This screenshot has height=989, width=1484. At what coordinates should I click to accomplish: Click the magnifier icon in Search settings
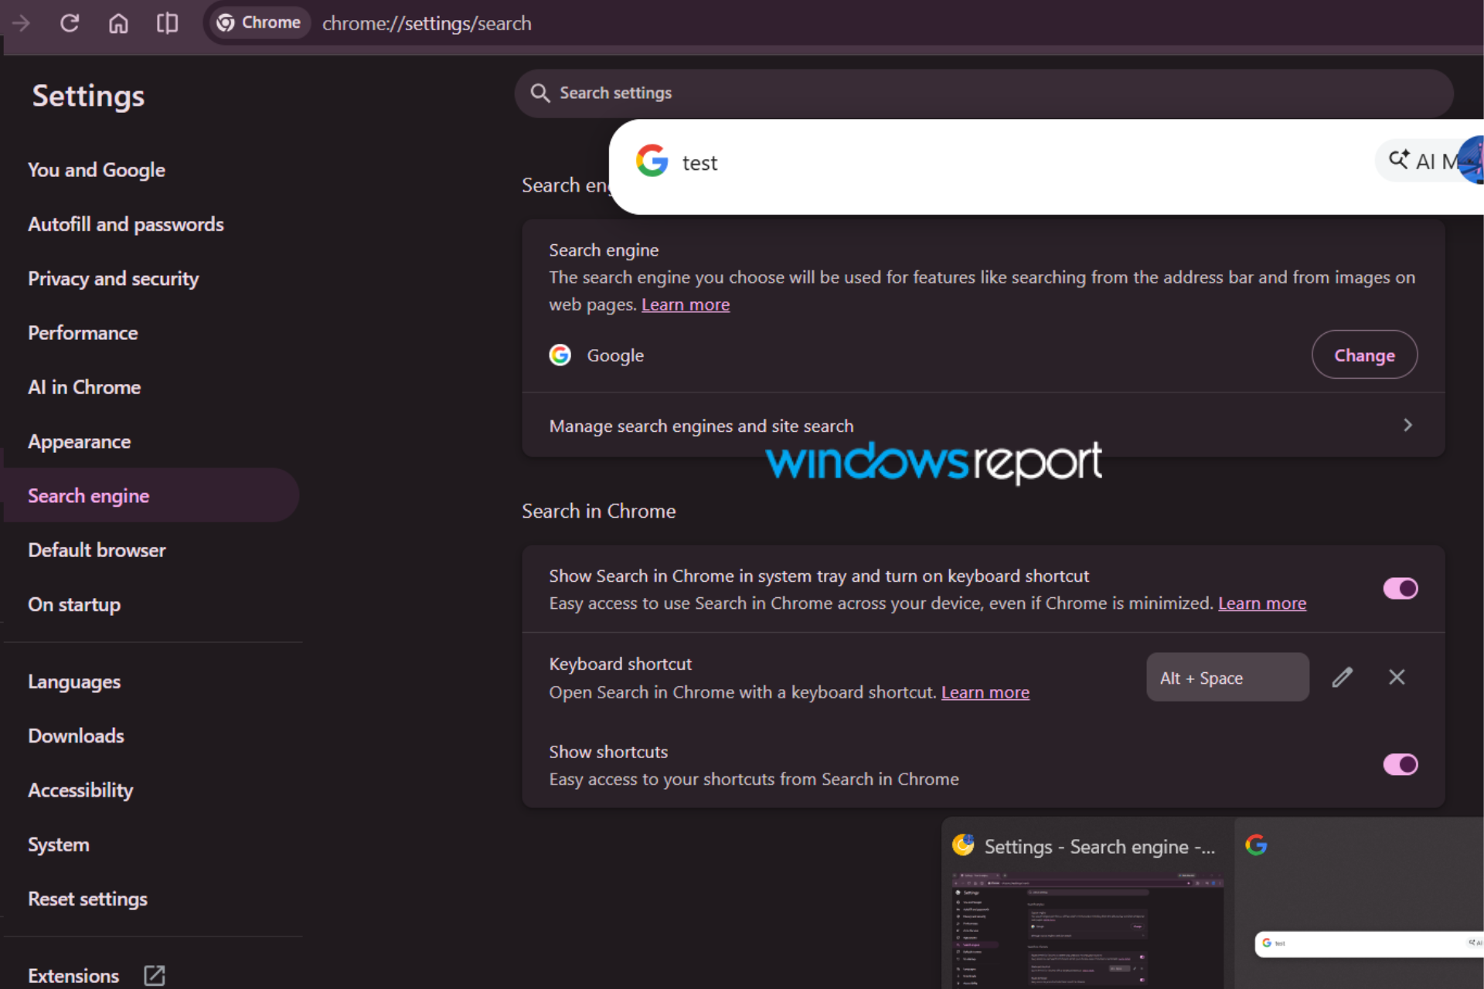pos(540,93)
